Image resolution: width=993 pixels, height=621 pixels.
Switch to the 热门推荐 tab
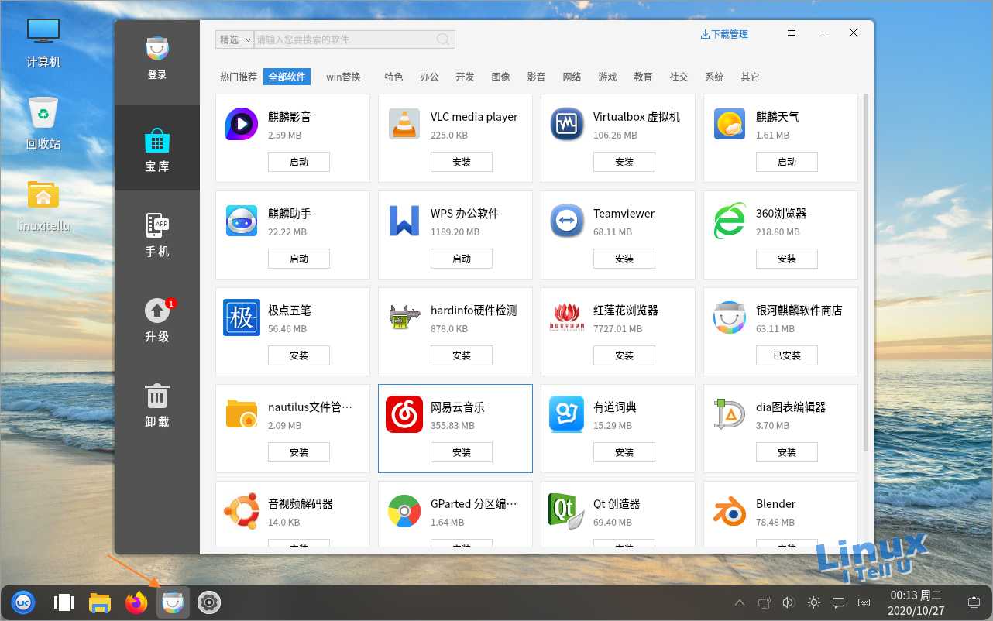tap(239, 77)
